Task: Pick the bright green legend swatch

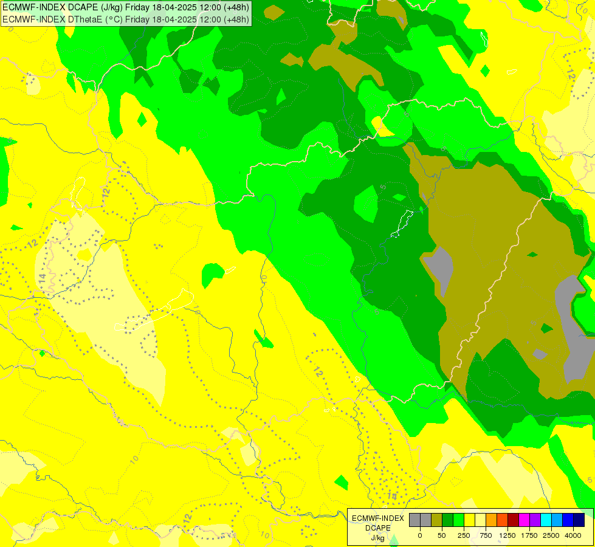Action: coord(459,520)
